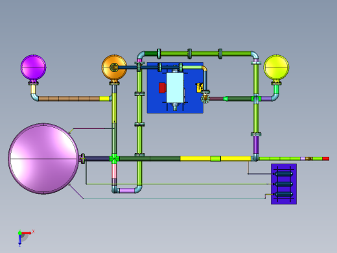The width and height of the screenshot is (337, 253).
Task: Select the purple cylinder rack base
Action: click(284, 184)
